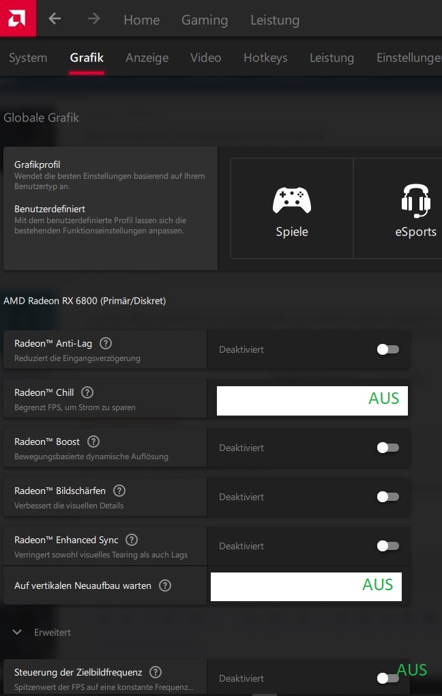Screen dimensions: 442x696
Task: Open help for Auf vertikalen Neuaufbau warten
Action: coord(164,585)
